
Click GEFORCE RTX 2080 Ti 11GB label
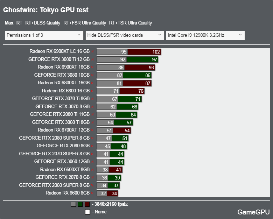tap(60, 114)
